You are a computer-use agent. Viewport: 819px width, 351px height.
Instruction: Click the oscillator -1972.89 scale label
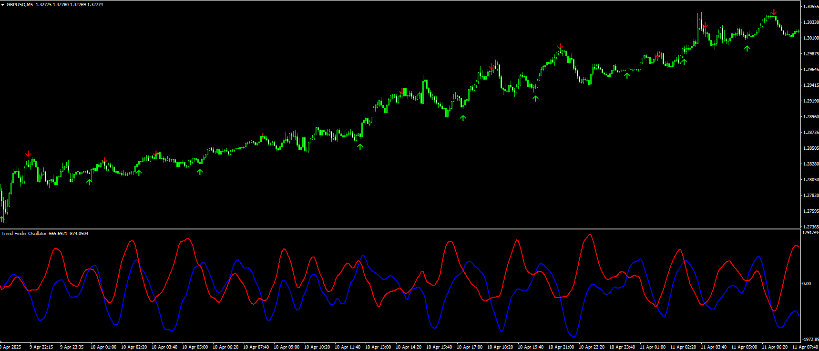point(810,340)
